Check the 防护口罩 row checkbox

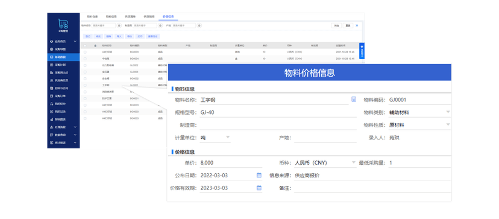tap(84, 98)
